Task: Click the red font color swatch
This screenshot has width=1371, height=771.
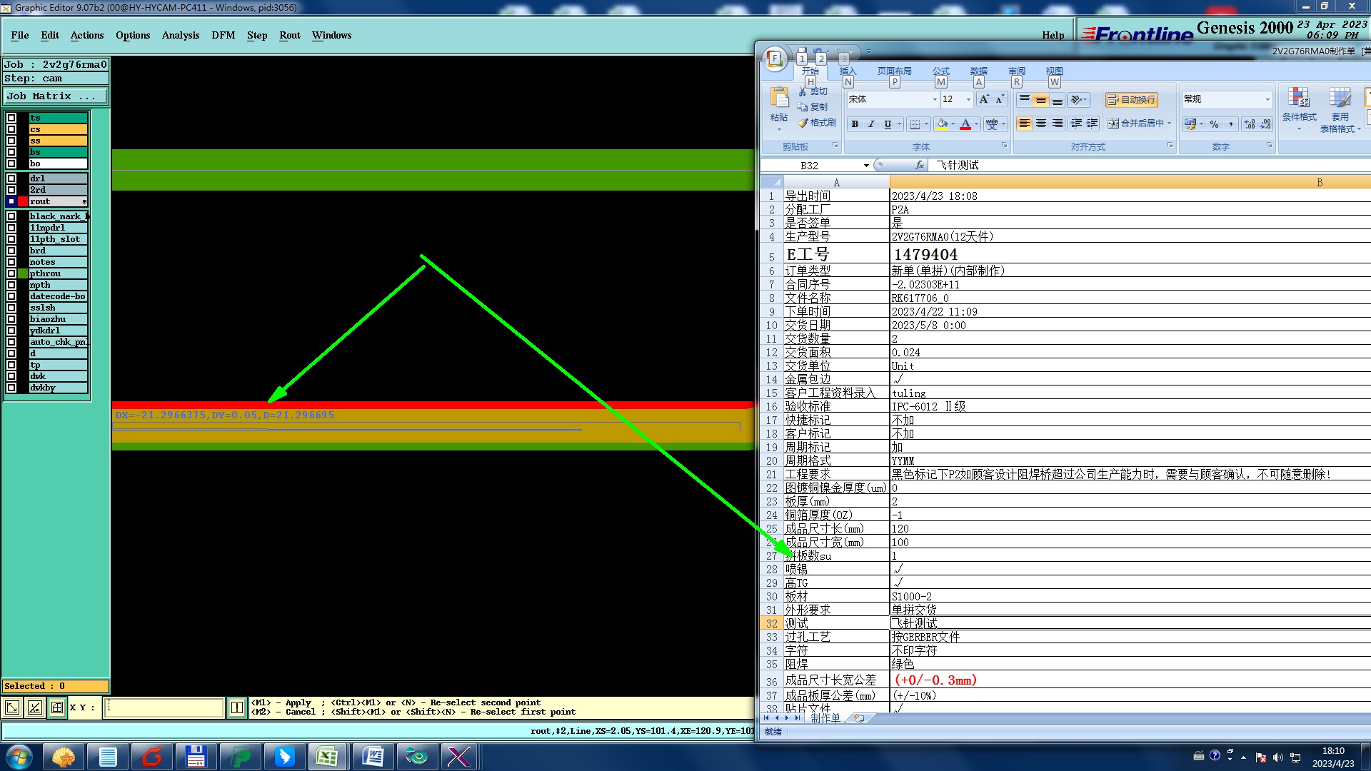Action: (x=965, y=124)
